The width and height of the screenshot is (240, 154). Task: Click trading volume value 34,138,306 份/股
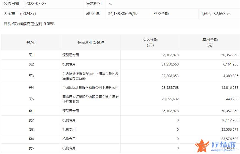point(123,14)
